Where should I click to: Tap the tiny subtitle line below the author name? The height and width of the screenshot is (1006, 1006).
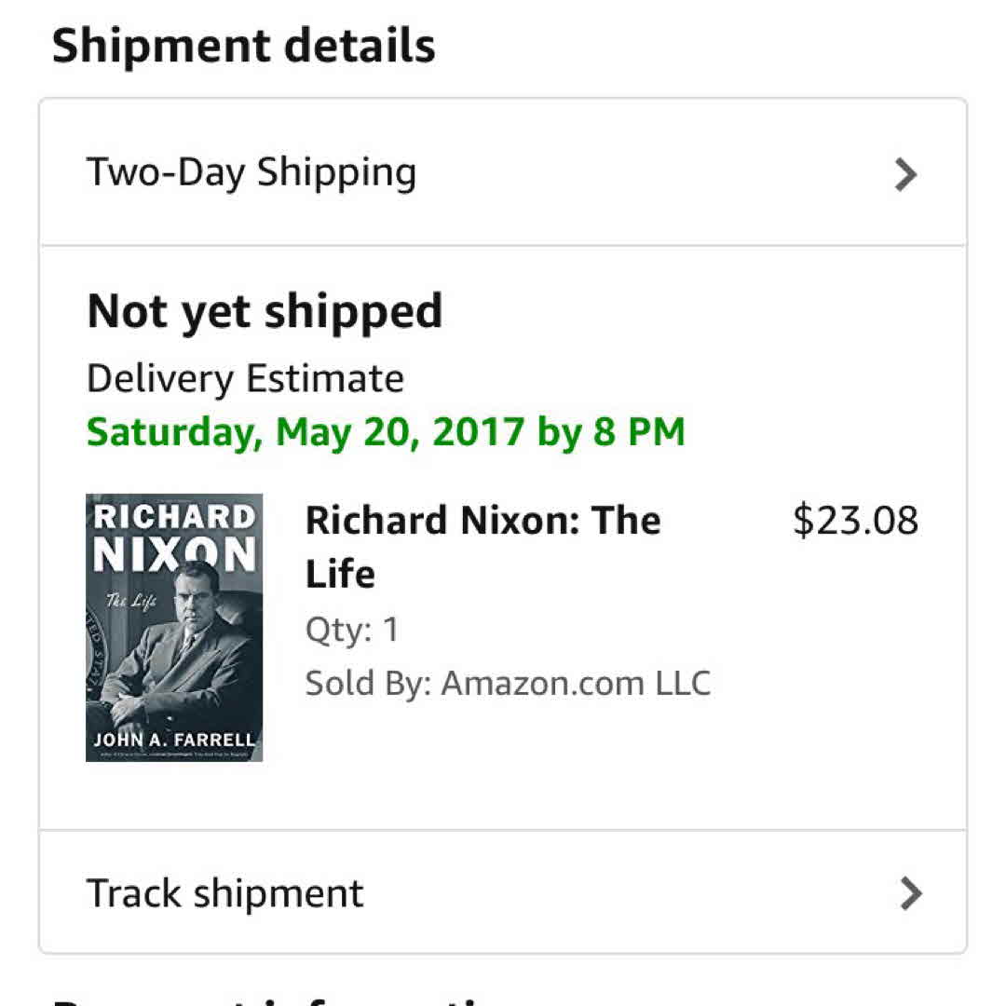(x=174, y=755)
